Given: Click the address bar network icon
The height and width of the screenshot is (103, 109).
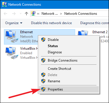Looking at the screenshot, I should coord(33,14).
